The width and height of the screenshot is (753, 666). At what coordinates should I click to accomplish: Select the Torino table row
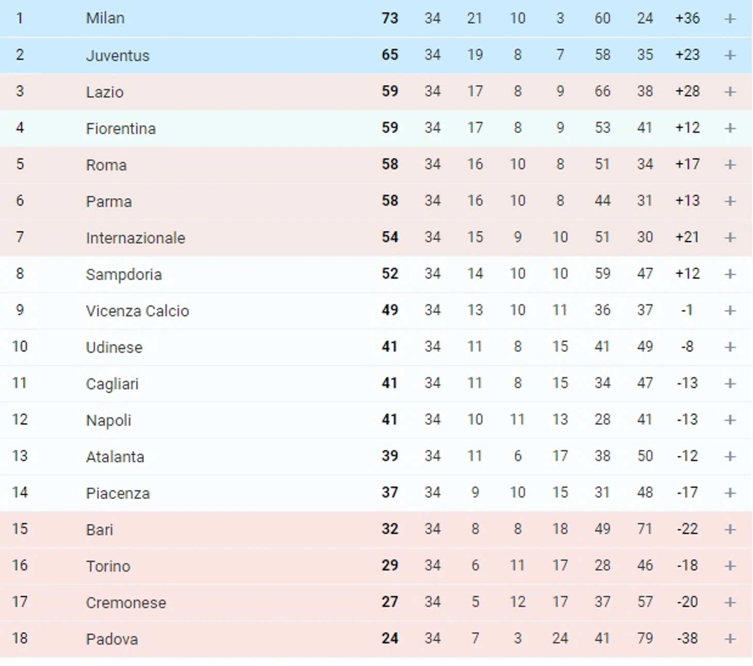376,566
